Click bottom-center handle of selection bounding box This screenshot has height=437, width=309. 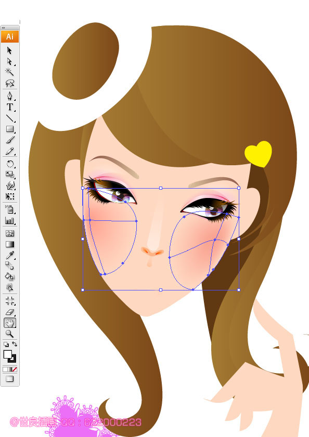click(x=161, y=290)
